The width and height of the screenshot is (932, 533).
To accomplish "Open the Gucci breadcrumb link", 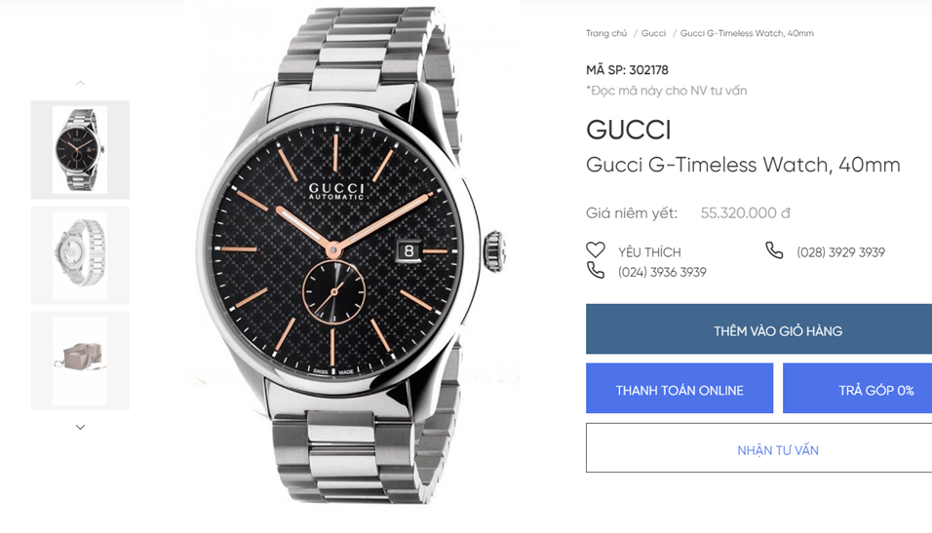I will point(653,33).
